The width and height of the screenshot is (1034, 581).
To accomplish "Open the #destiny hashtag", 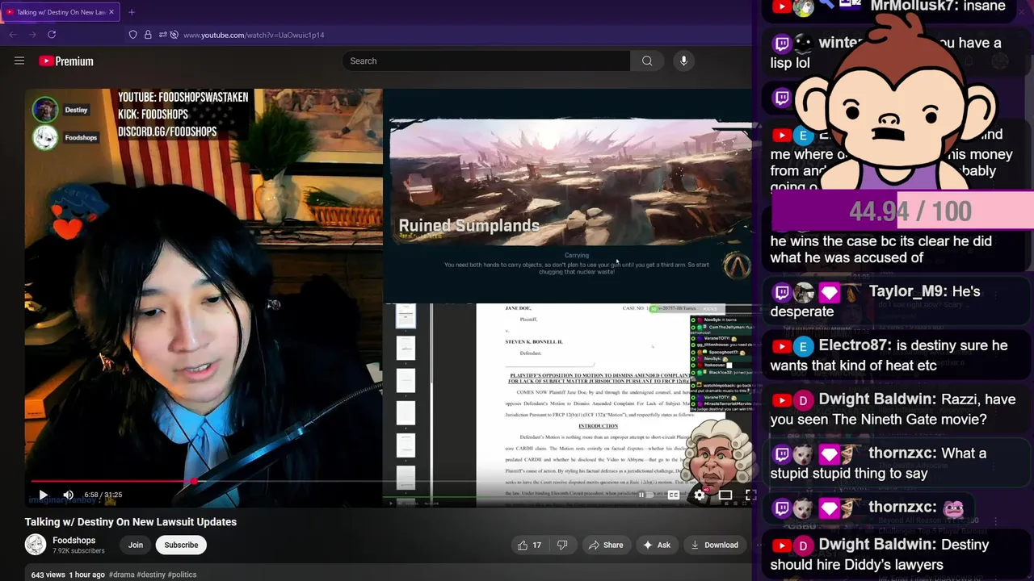I will 151,575.
